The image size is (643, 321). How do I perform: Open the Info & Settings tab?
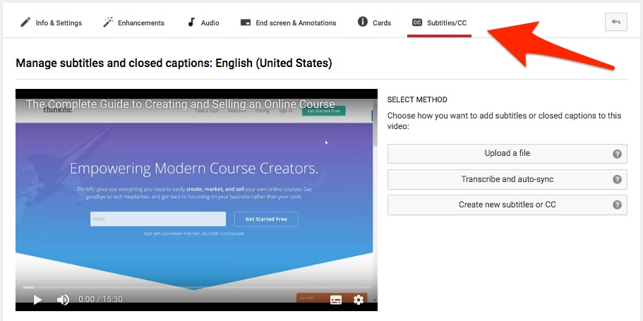click(52, 23)
